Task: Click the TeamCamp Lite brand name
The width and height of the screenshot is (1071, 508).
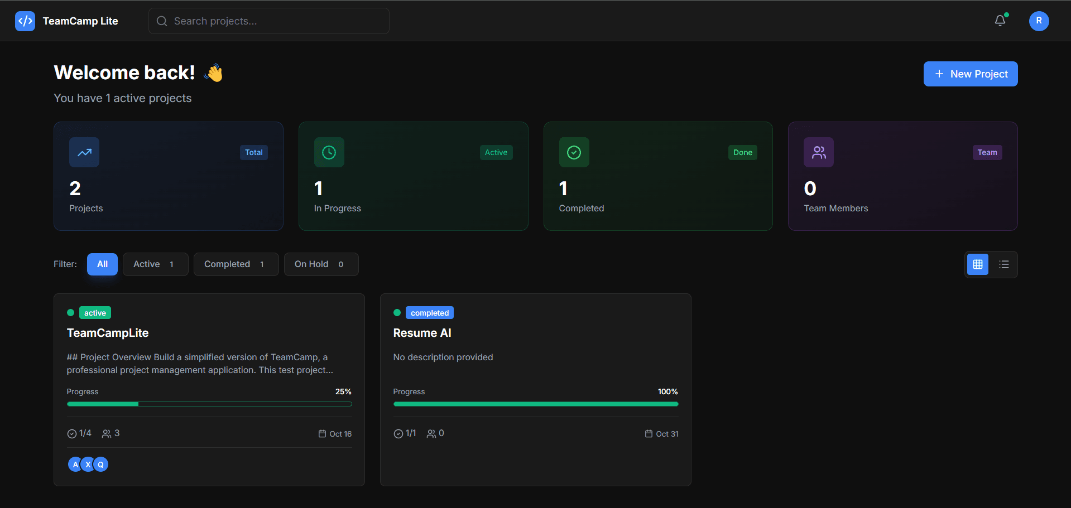Action: coord(80,21)
